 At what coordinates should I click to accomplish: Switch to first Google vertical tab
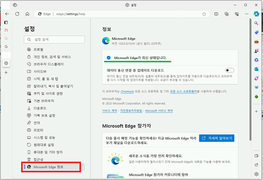6,39
